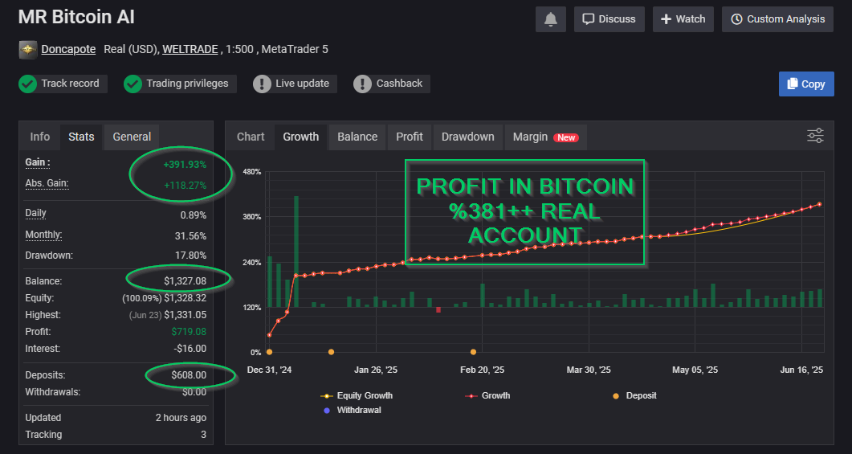The height and width of the screenshot is (454, 852).
Task: Click the 2 hours ago updated value
Action: click(x=181, y=418)
